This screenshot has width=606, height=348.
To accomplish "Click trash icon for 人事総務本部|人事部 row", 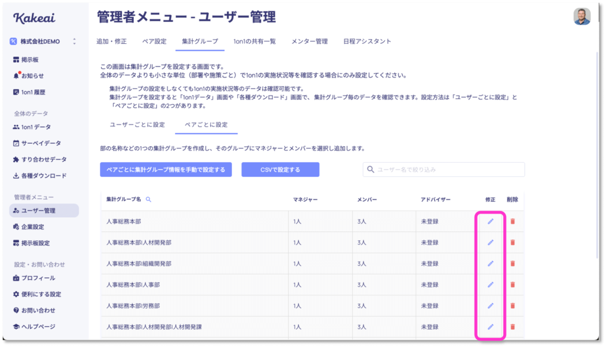I will pyautogui.click(x=513, y=285).
